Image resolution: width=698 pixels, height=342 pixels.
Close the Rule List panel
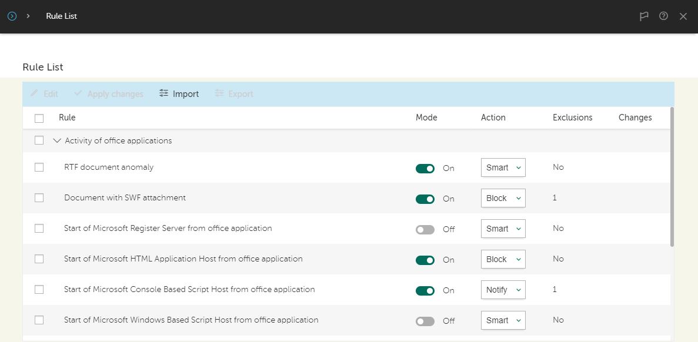683,16
